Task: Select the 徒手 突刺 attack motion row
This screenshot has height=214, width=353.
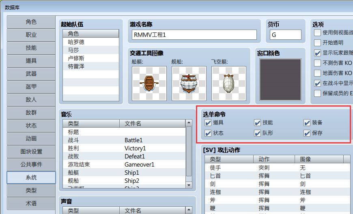Action: [x=278, y=168]
